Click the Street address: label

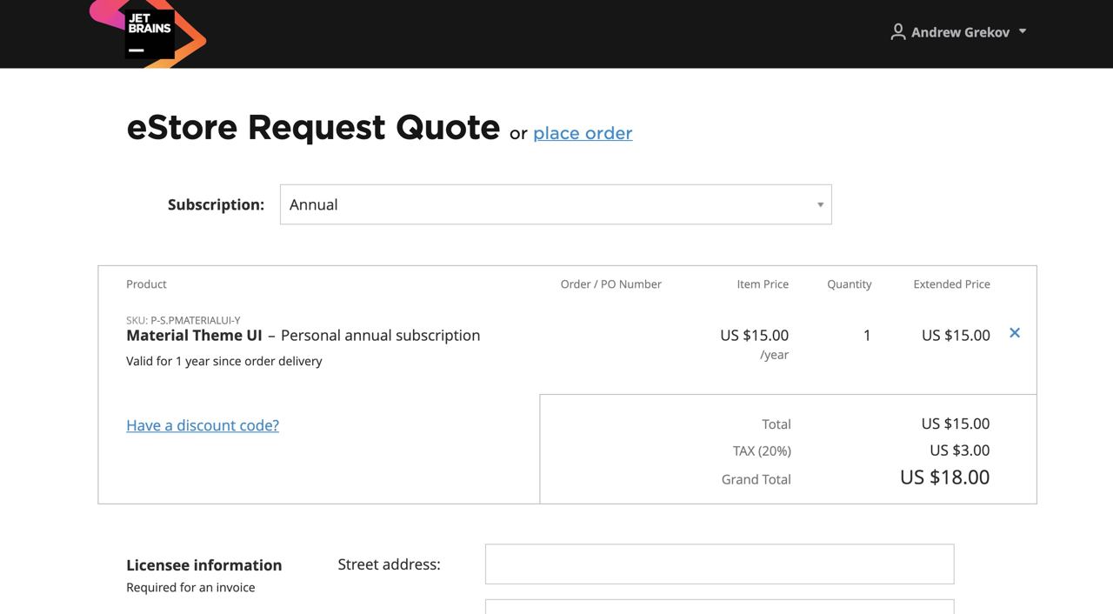click(390, 564)
